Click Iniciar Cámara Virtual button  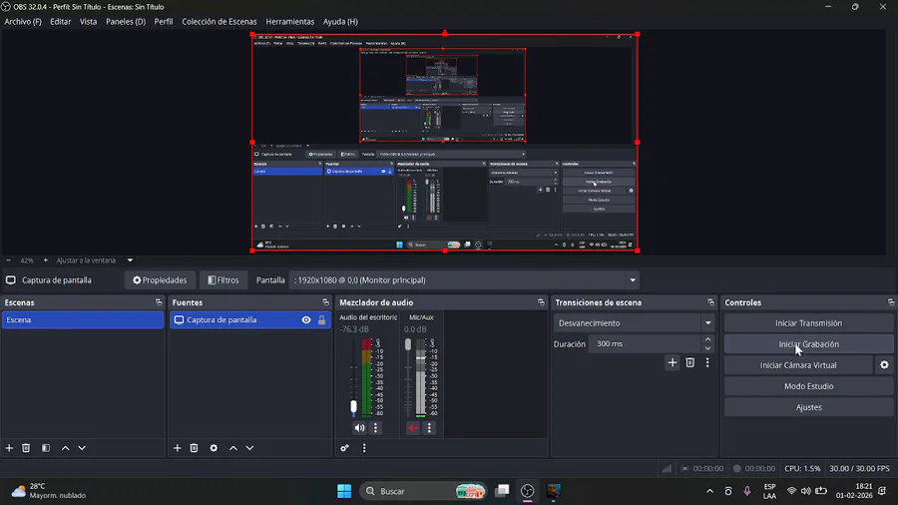click(x=798, y=364)
